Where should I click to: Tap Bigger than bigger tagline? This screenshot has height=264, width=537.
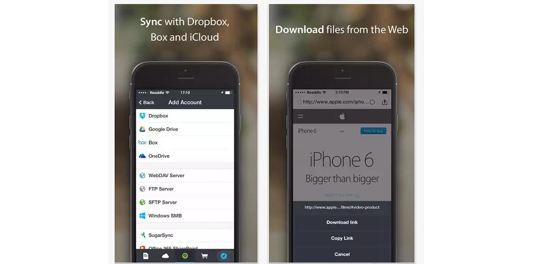point(342,178)
